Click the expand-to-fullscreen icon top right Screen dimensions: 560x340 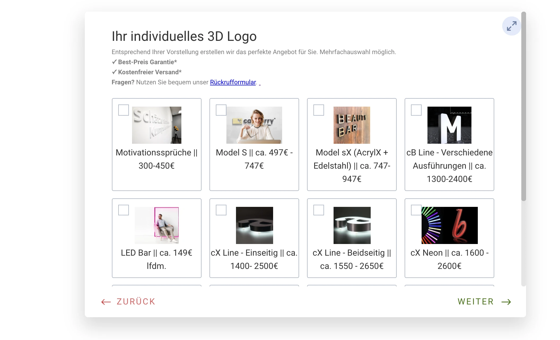pyautogui.click(x=511, y=25)
